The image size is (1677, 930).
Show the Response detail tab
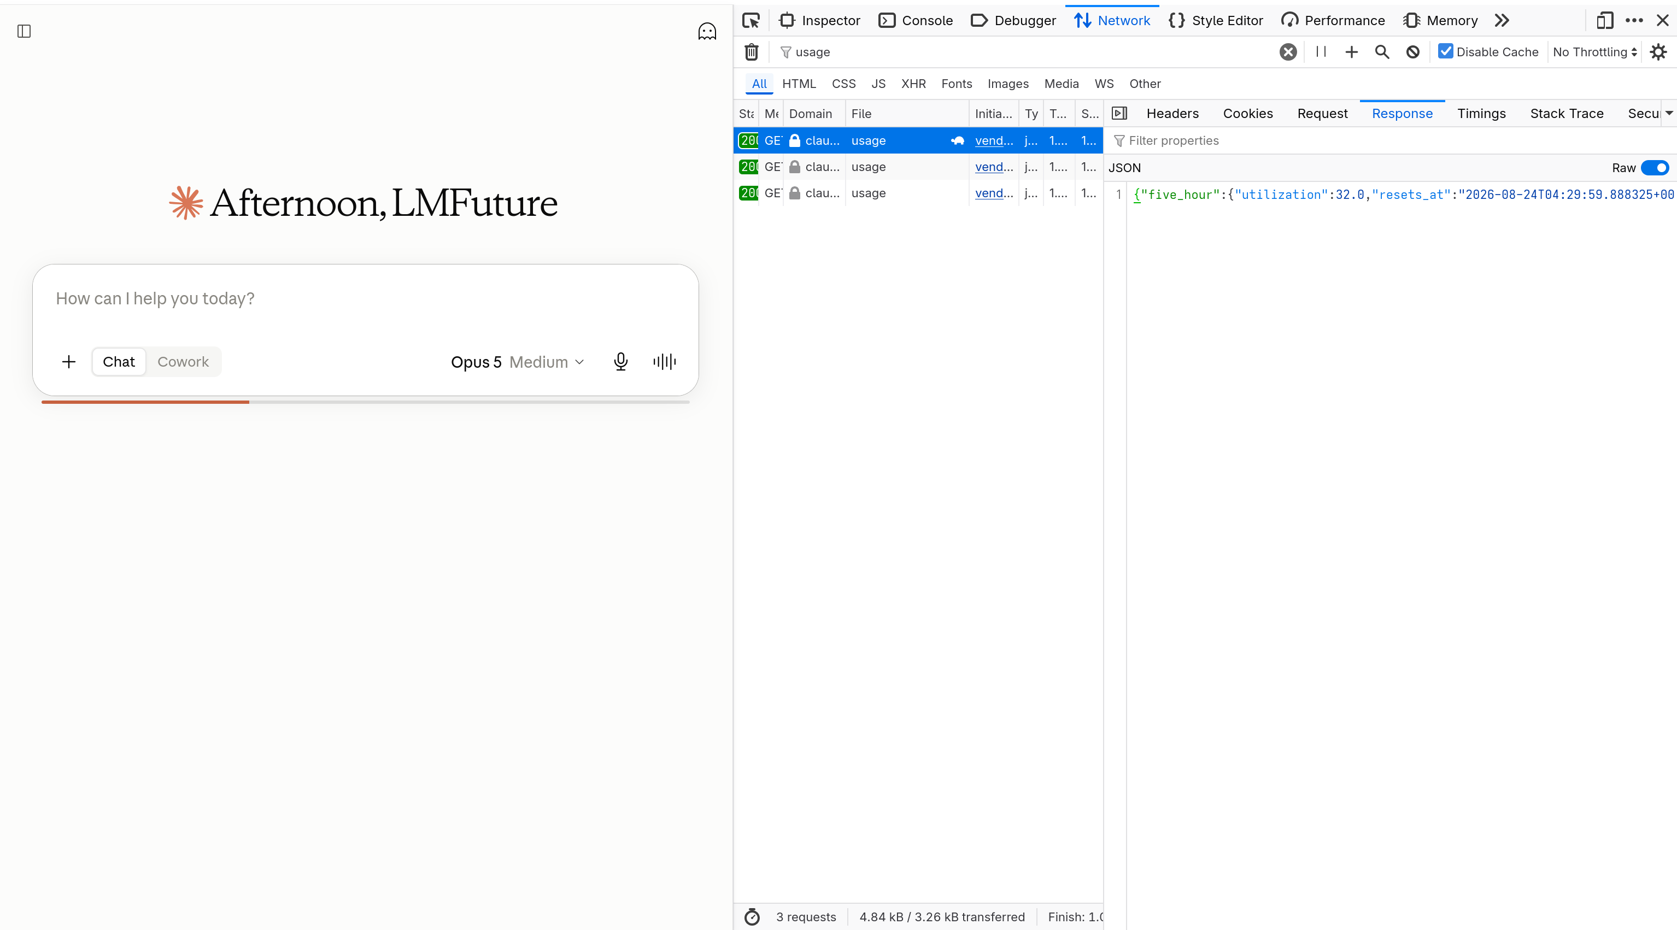click(1402, 113)
